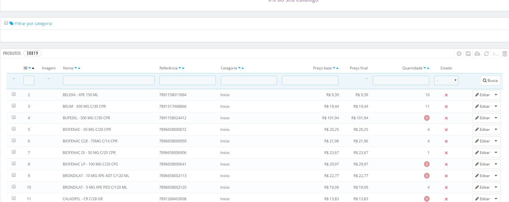Screen dimensions: 509x202
Task: Click Editar for BIOFENAC CLR - 75MG
Action: click(x=483, y=141)
